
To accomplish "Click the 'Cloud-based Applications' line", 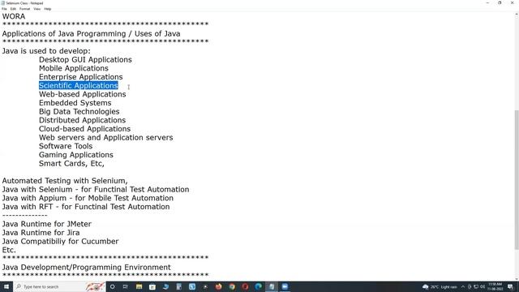I will 84,129.
